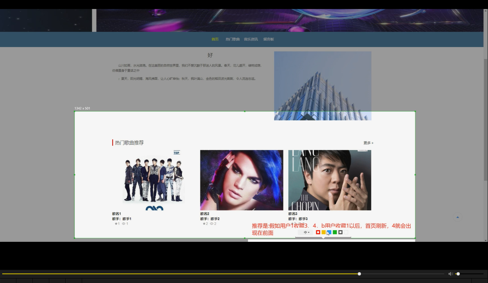Open the 留言板 page link
This screenshot has width=488, height=283.
pyautogui.click(x=268, y=39)
